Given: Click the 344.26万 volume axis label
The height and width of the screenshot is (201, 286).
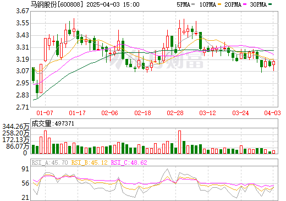Looking at the screenshot, I should (x=16, y=127).
